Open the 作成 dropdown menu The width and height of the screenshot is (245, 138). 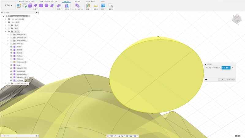(x=35, y=9)
